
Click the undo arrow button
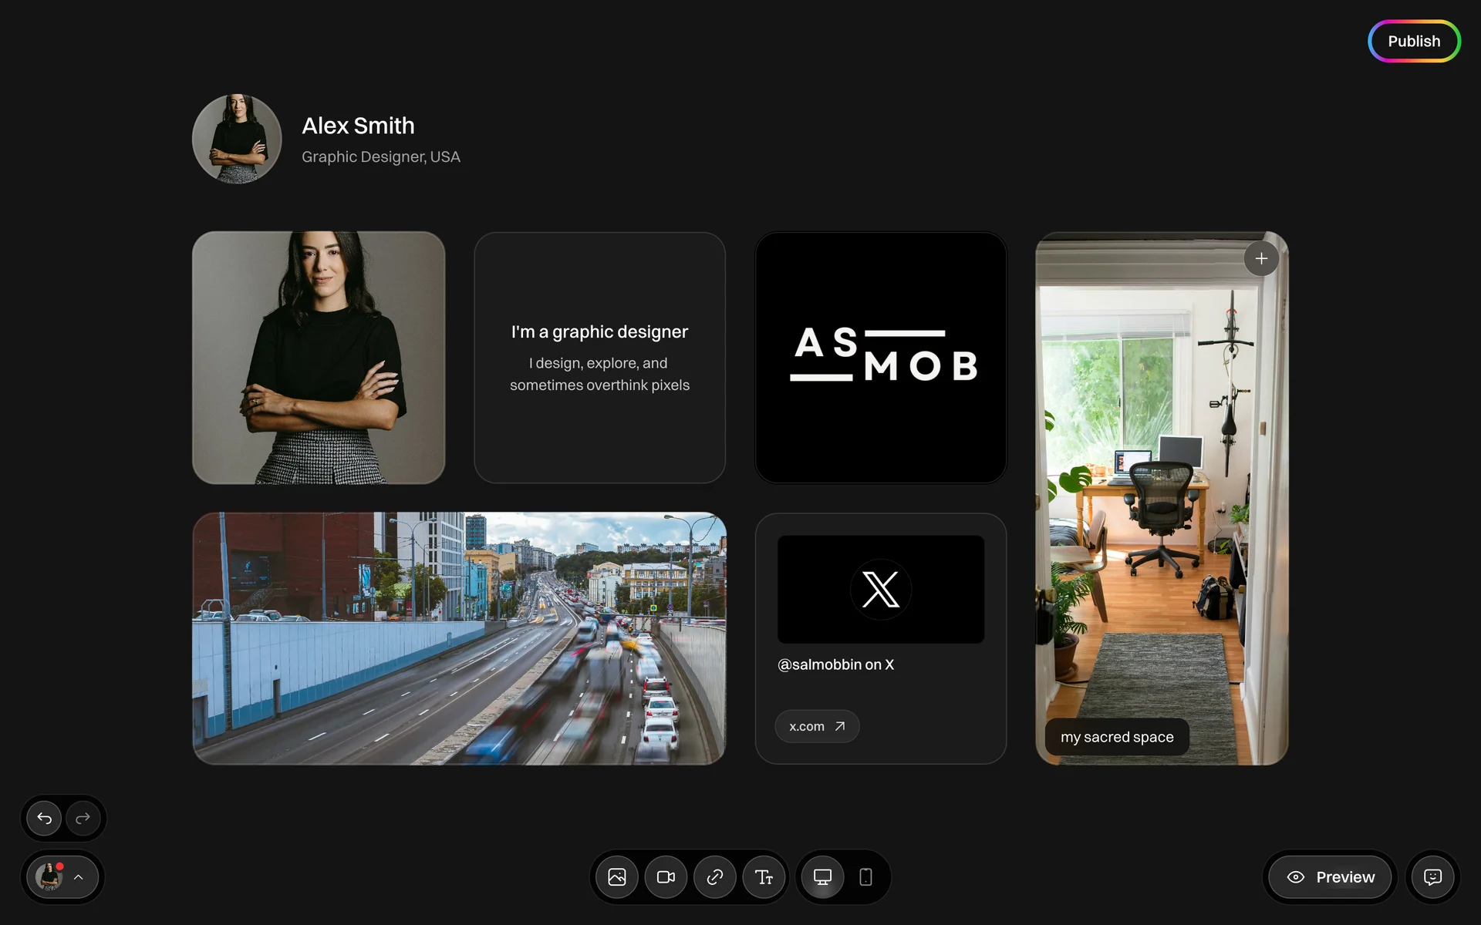pyautogui.click(x=45, y=818)
